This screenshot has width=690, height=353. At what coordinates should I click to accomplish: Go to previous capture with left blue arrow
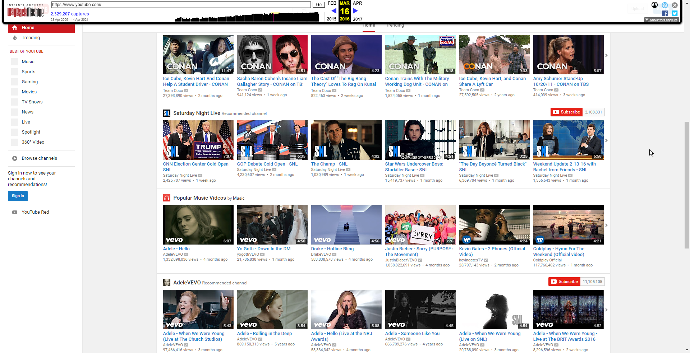tap(334, 11)
